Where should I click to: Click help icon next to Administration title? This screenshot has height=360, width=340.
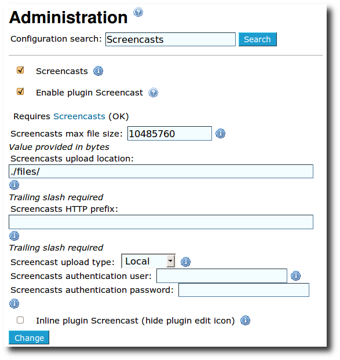(x=138, y=12)
